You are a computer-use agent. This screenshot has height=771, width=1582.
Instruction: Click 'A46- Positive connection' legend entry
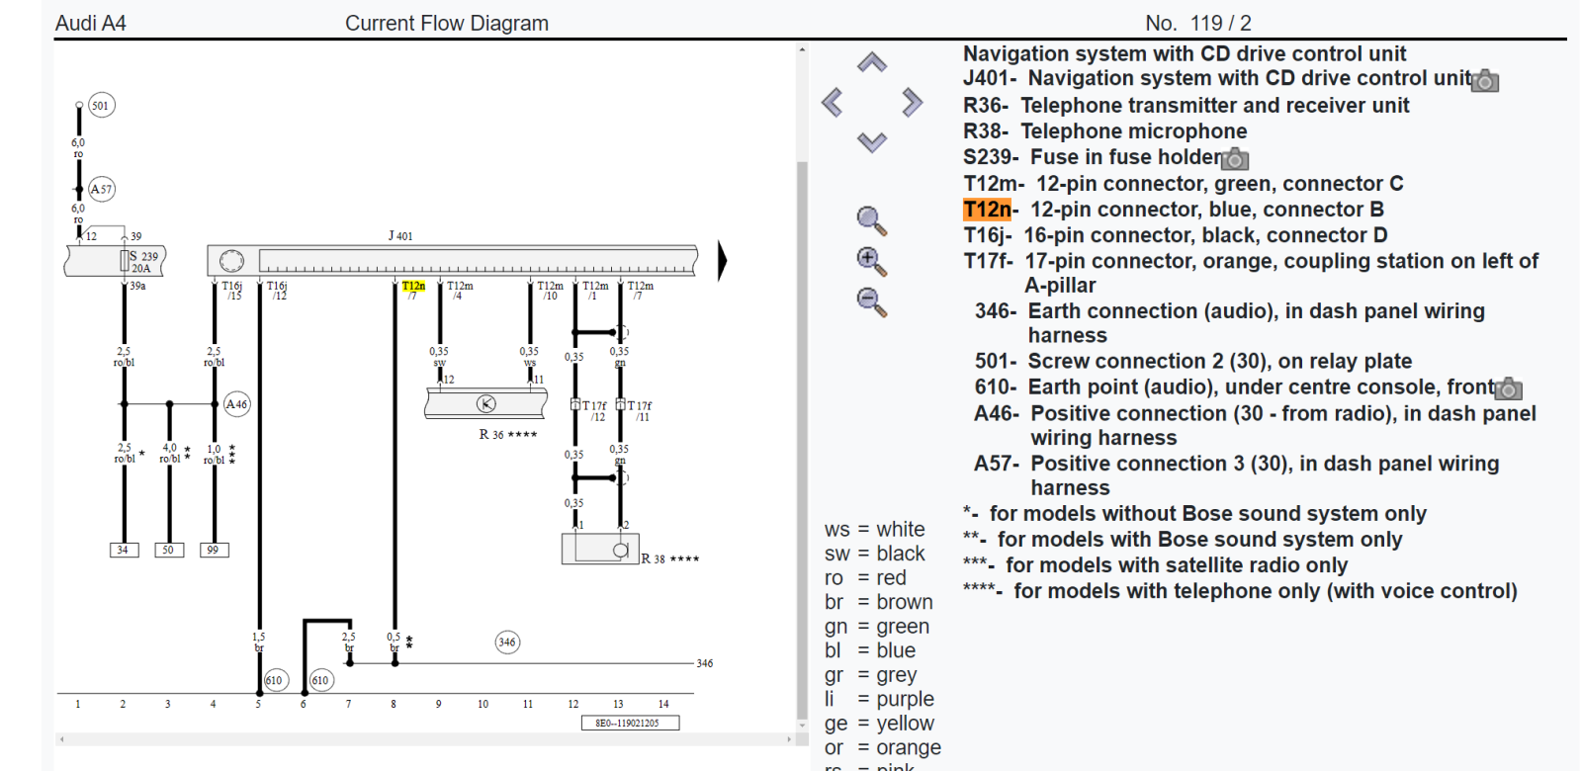[x=1256, y=425]
